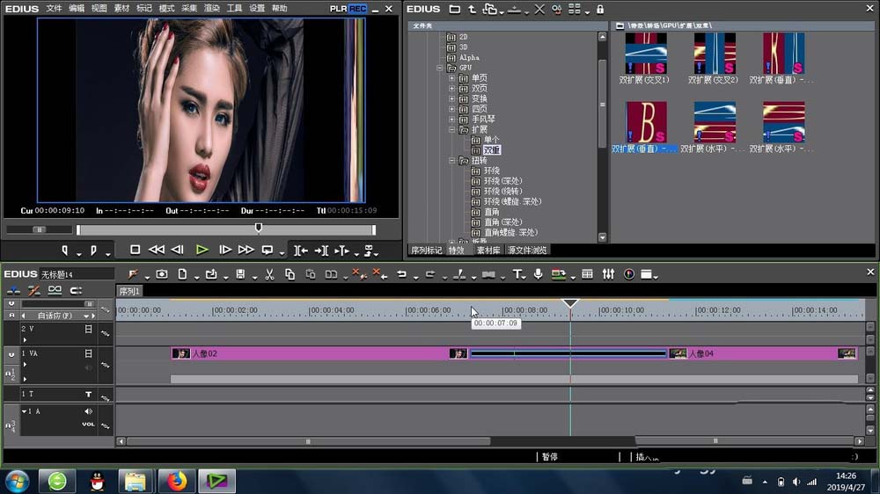Click the Stop button in the player
Screen dimensions: 880x494
pyautogui.click(x=136, y=251)
